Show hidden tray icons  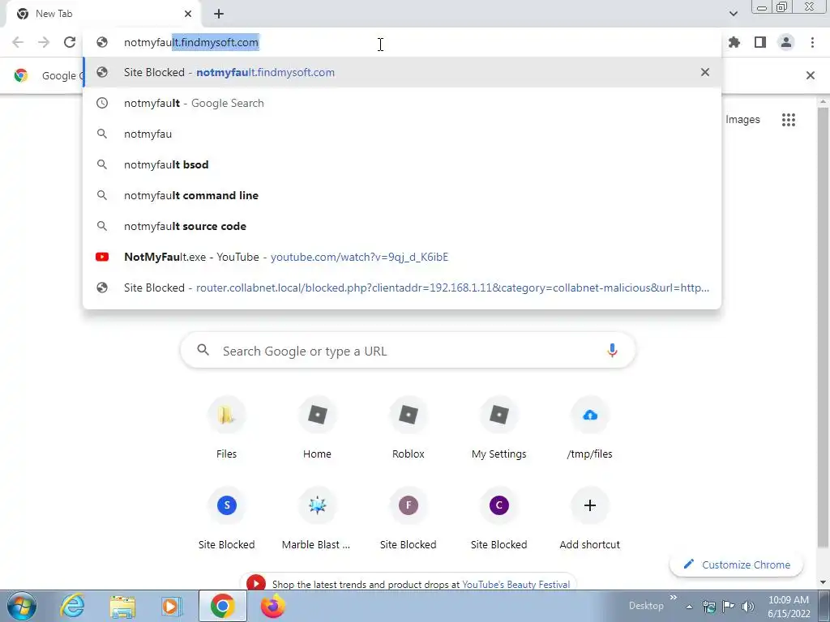point(689,607)
